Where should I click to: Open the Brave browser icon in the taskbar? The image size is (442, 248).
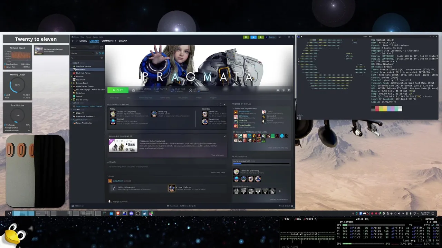(x=118, y=213)
